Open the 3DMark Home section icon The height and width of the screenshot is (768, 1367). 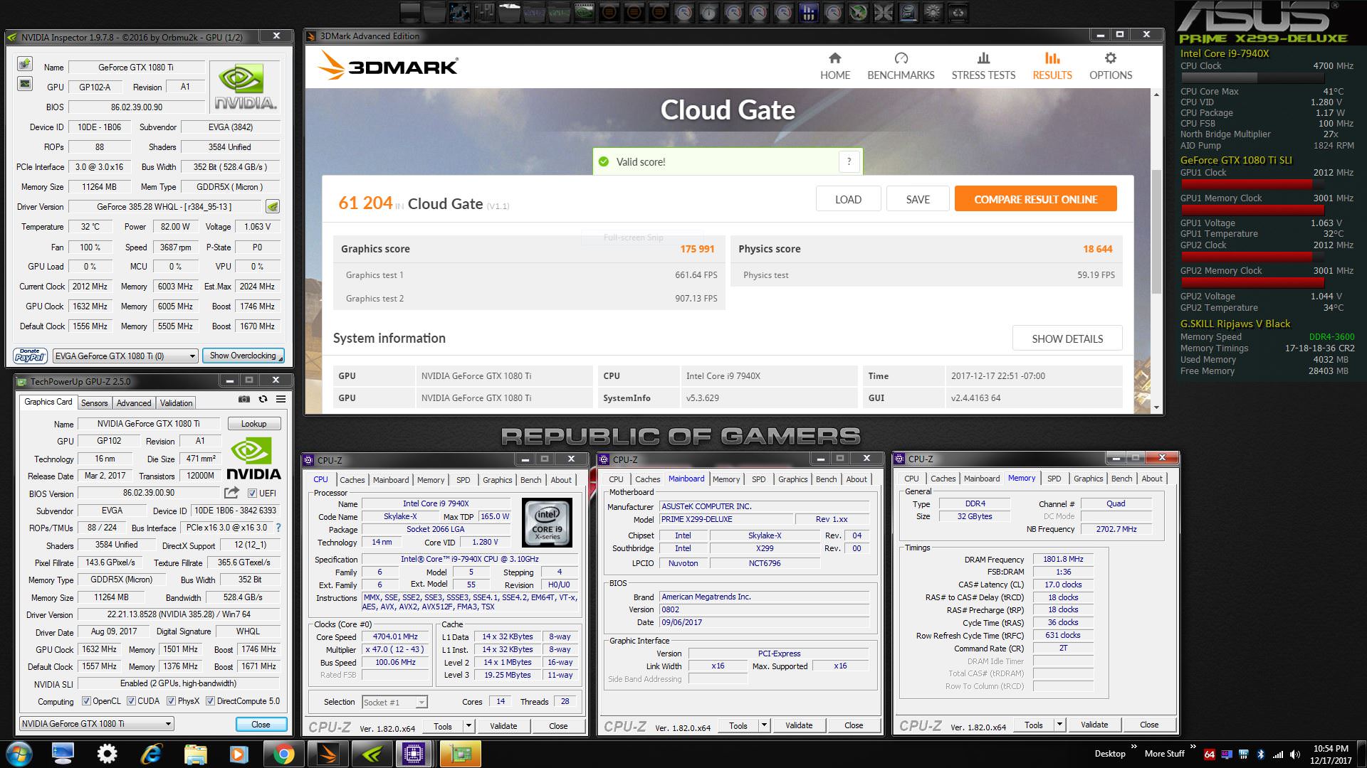[835, 58]
